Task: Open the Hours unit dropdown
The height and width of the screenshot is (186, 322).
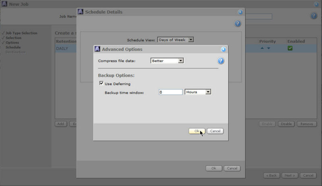Action: (x=198, y=92)
